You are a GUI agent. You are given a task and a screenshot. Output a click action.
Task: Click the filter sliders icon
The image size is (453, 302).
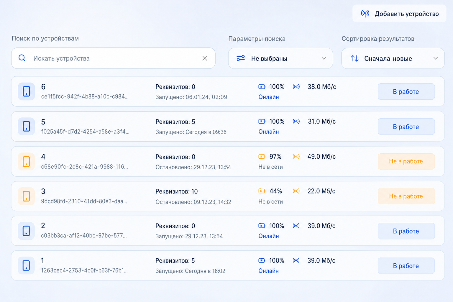[241, 58]
